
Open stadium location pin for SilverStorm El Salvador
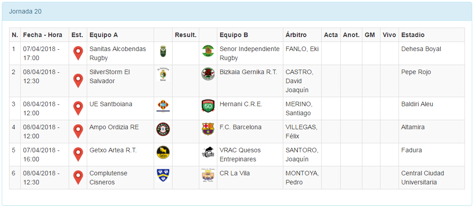click(x=78, y=80)
